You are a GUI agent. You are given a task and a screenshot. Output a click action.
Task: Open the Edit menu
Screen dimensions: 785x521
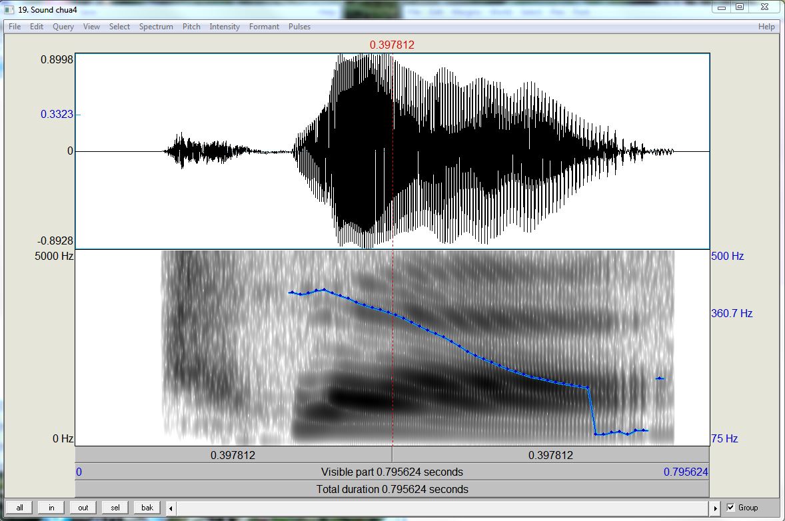coord(37,27)
